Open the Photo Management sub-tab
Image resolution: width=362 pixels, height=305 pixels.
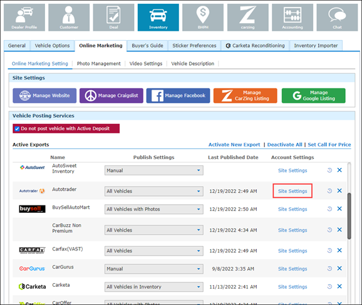click(x=98, y=63)
